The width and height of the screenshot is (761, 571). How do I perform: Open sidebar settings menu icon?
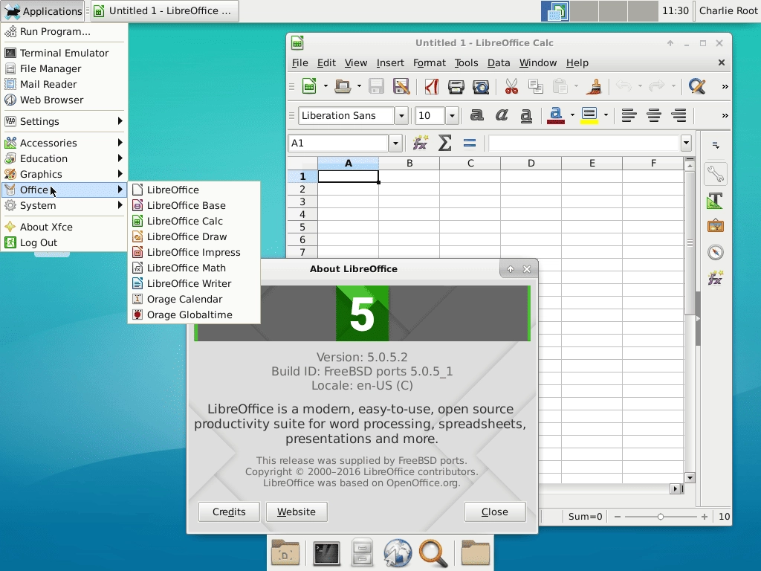pyautogui.click(x=716, y=145)
